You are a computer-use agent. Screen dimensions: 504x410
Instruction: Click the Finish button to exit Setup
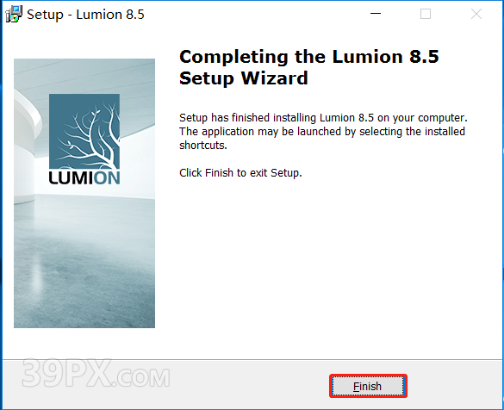point(368,386)
